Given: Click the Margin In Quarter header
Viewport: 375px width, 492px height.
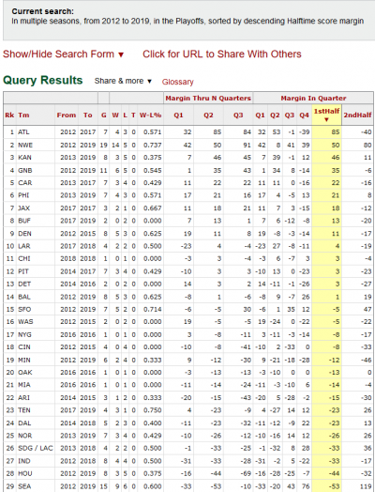Looking at the screenshot, I should pyautogui.click(x=313, y=99).
